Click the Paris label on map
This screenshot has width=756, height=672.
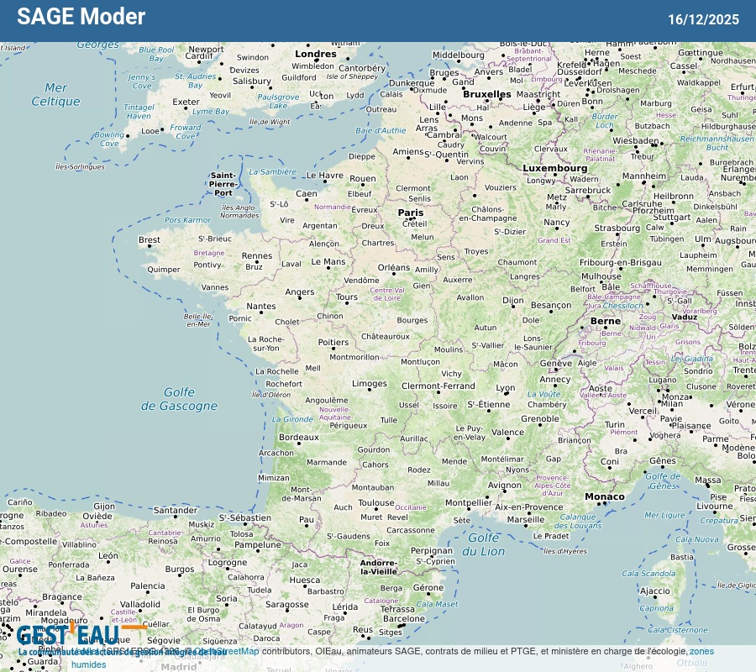410,213
